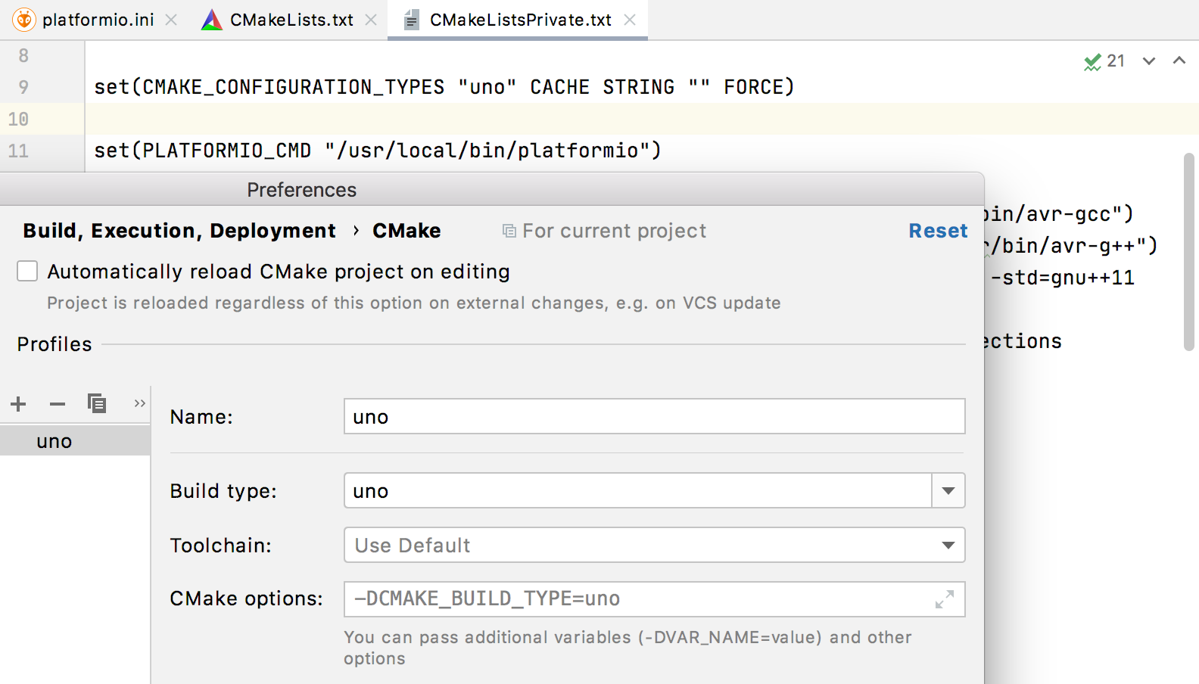Close the CMakeListsPrivate.txt tab
This screenshot has width=1199, height=684.
(x=630, y=20)
